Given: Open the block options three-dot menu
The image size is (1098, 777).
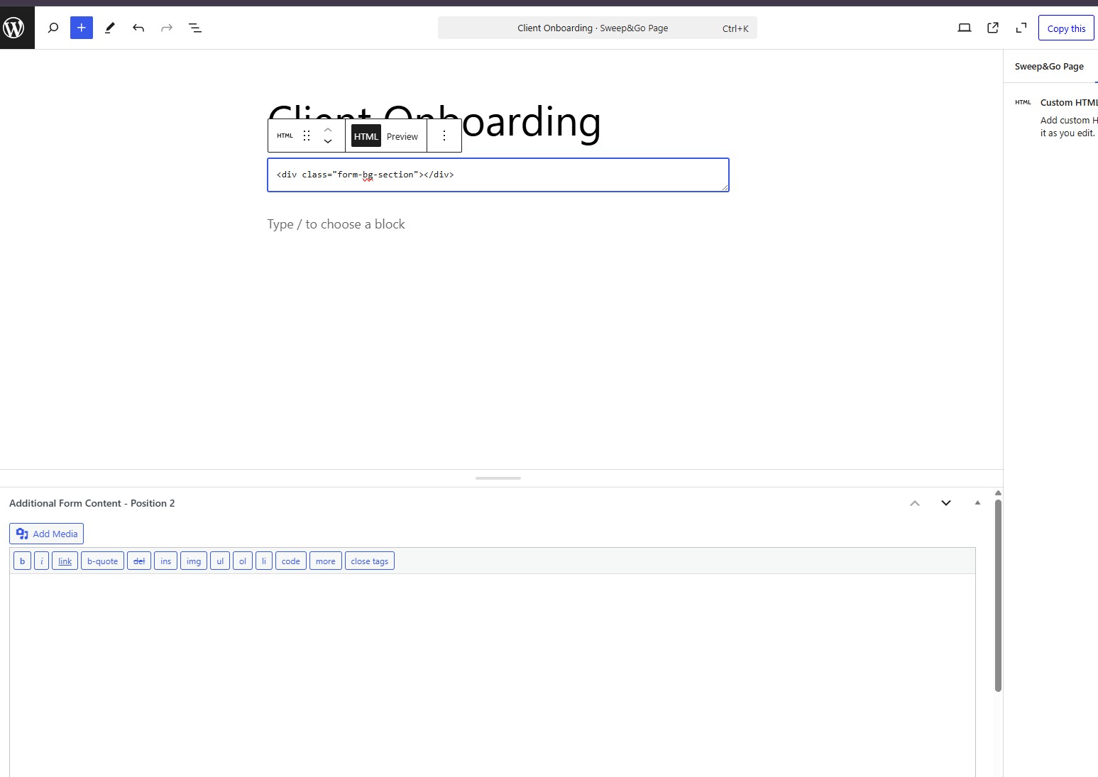Looking at the screenshot, I should (x=444, y=136).
